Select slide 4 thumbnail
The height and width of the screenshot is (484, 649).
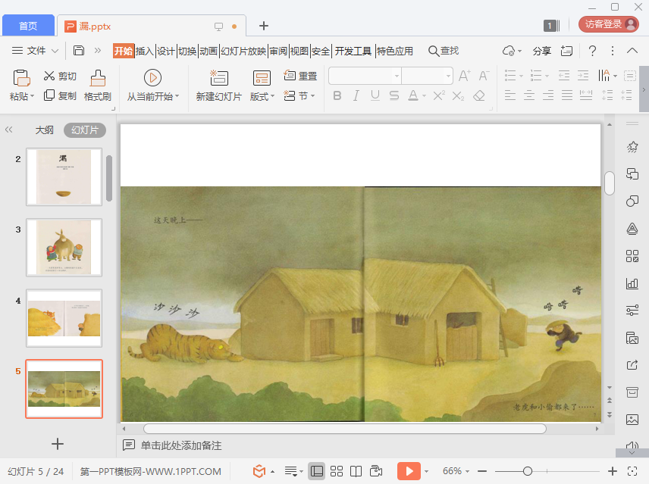(64, 318)
